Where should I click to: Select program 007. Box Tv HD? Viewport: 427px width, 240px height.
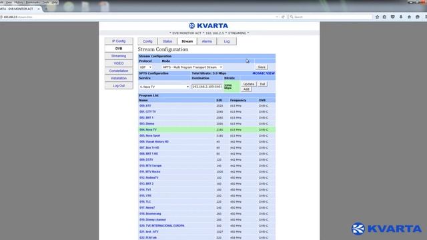[149, 147]
